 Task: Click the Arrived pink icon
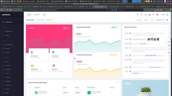(53, 66)
